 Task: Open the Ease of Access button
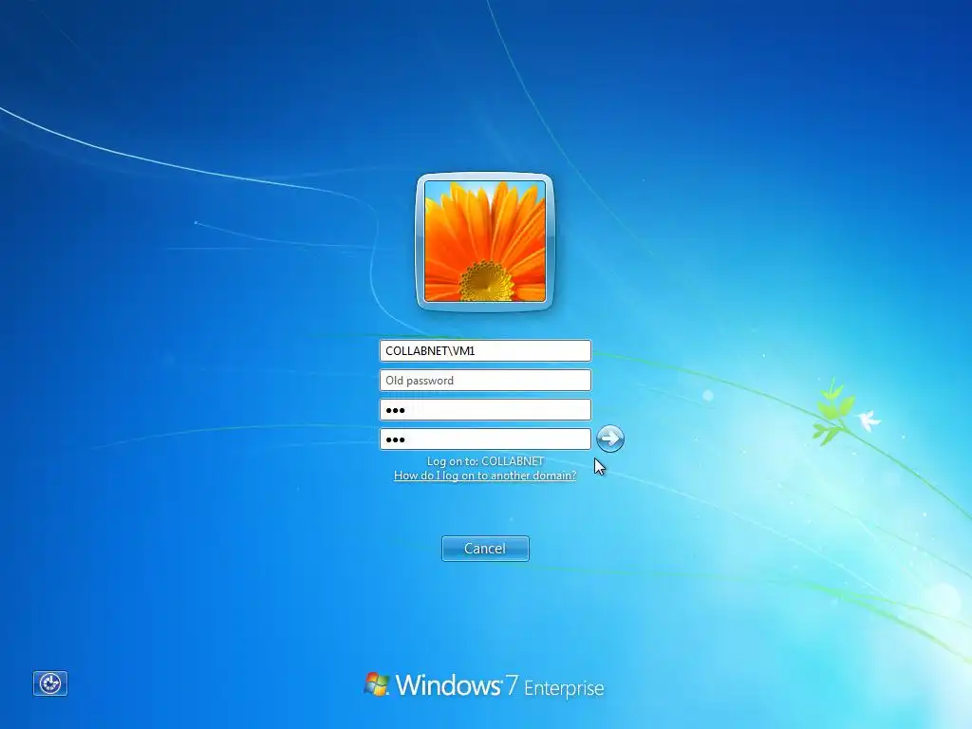pyautogui.click(x=50, y=683)
